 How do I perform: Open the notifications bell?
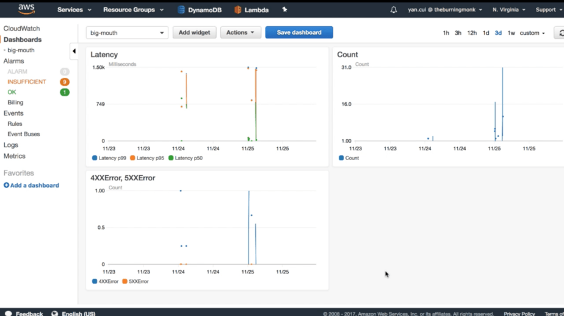pyautogui.click(x=394, y=10)
